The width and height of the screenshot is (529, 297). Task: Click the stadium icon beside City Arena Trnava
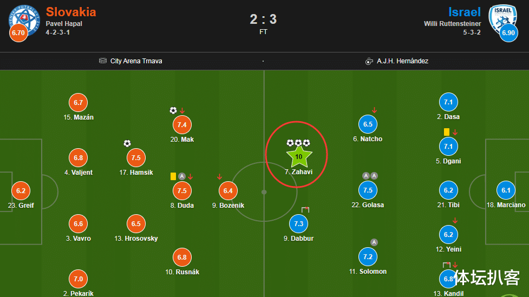click(102, 61)
